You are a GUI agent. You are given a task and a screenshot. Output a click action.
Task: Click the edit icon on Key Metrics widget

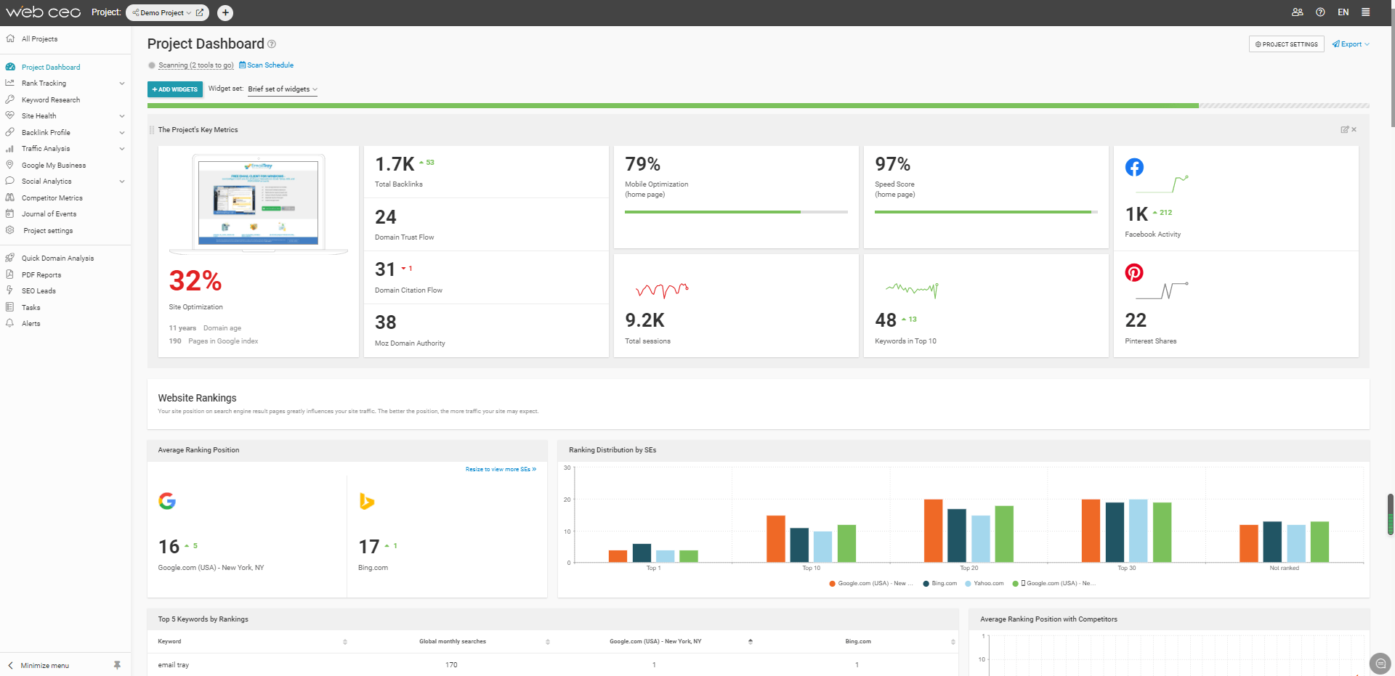[x=1344, y=130]
